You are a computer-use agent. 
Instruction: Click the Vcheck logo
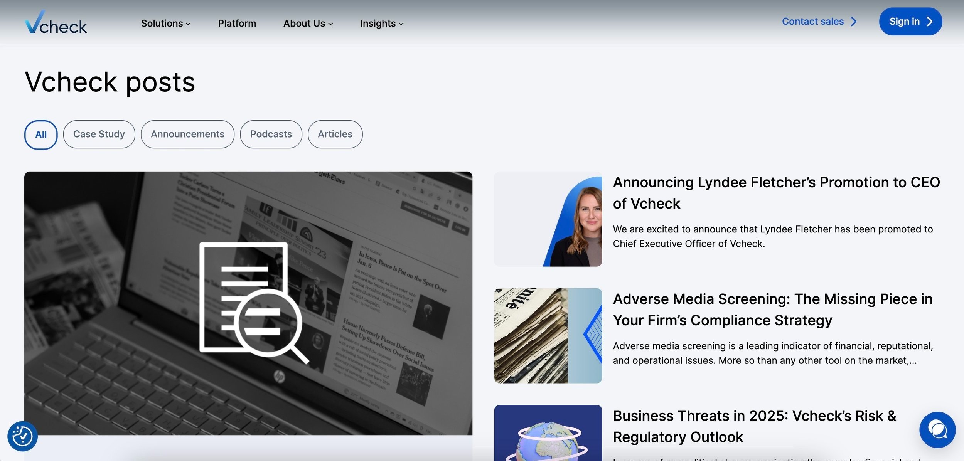click(x=56, y=23)
